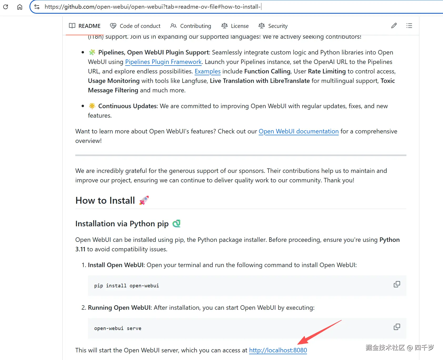The height and width of the screenshot is (360, 443).
Task: Click the Install Open WebUI step text
Action: [116, 265]
